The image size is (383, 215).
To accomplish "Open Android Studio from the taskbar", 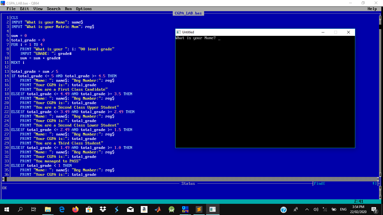I will (x=172, y=209).
